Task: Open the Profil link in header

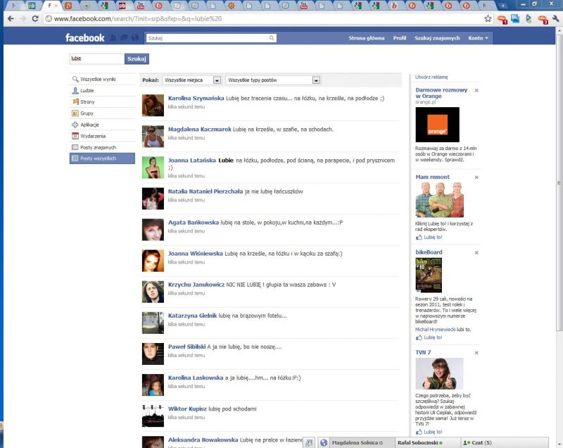Action: click(399, 38)
